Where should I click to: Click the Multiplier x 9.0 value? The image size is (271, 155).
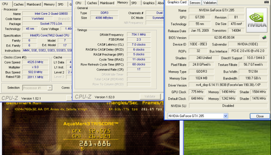(x=35, y=67)
